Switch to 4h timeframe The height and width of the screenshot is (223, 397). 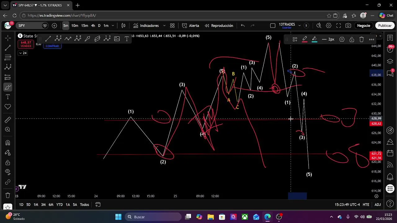(x=93, y=26)
